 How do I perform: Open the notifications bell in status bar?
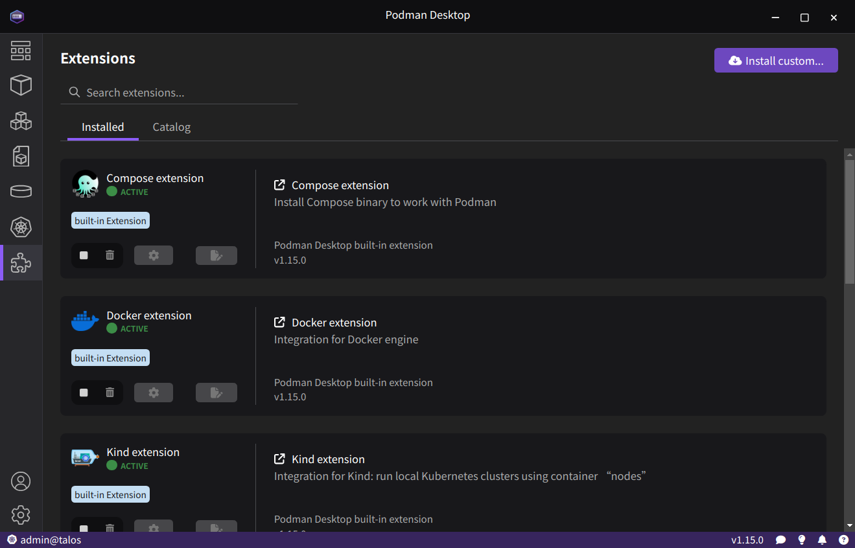click(x=823, y=540)
